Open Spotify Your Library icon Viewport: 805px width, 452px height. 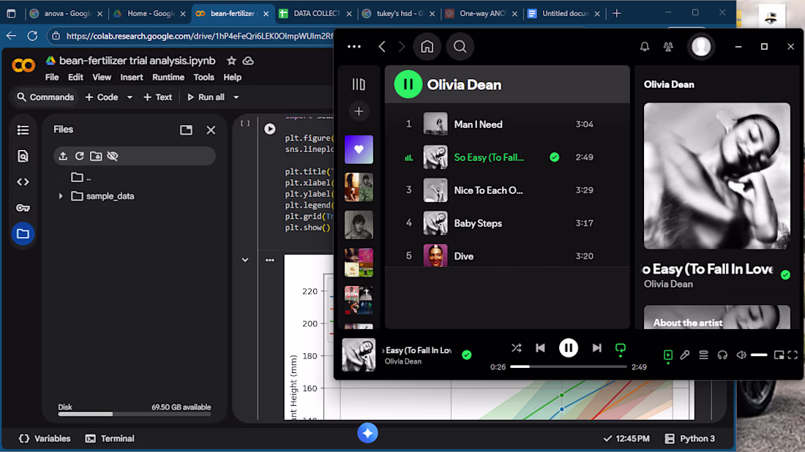pyautogui.click(x=359, y=84)
